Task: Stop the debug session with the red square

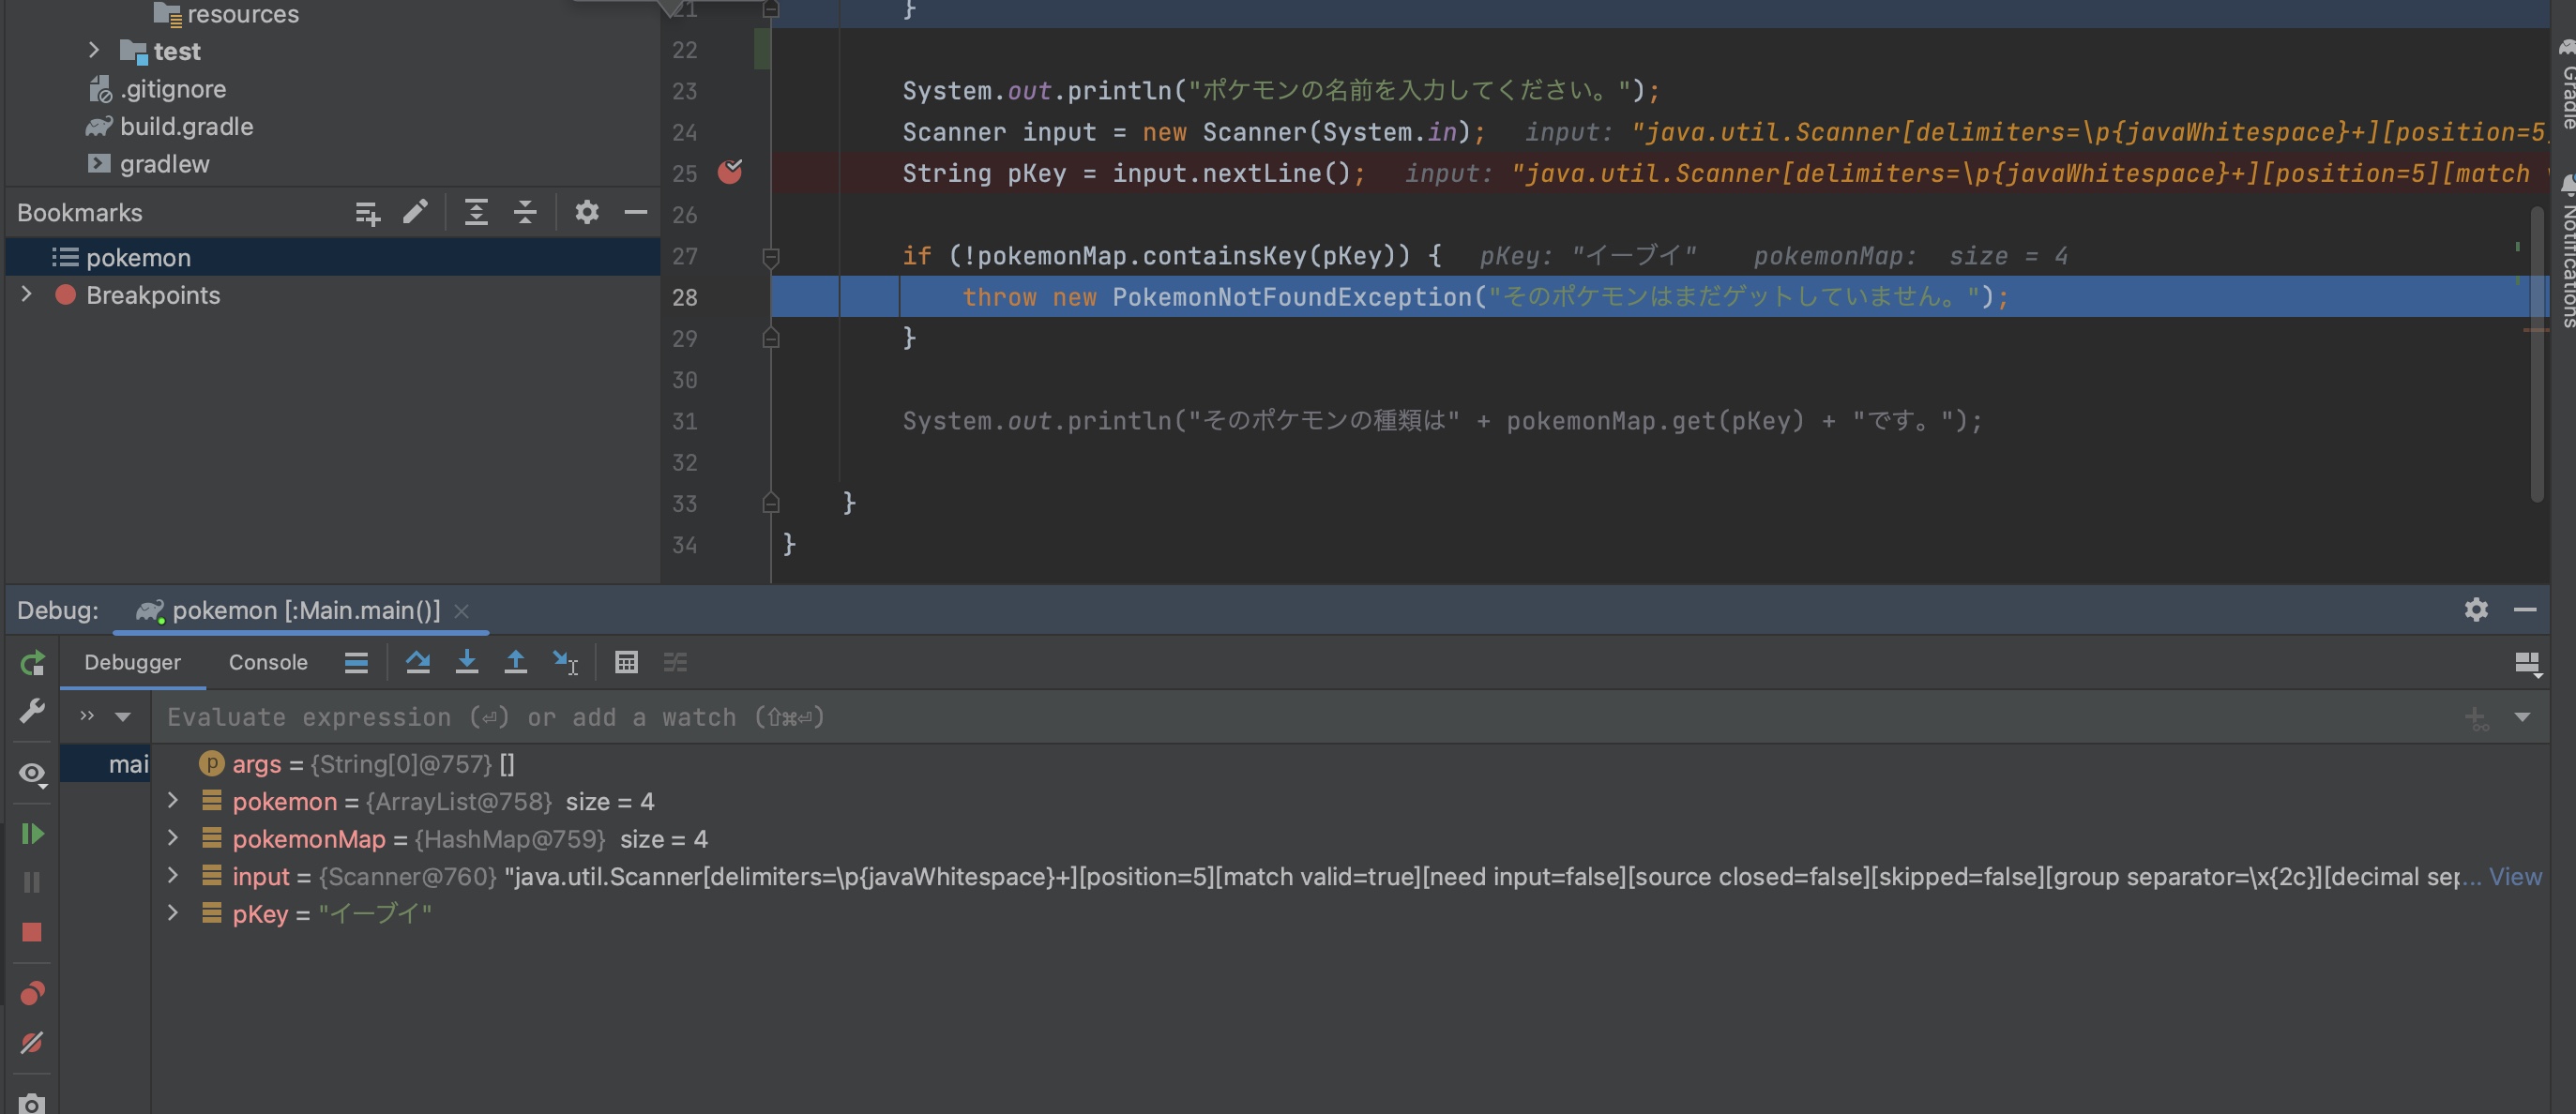Action: coord(32,932)
